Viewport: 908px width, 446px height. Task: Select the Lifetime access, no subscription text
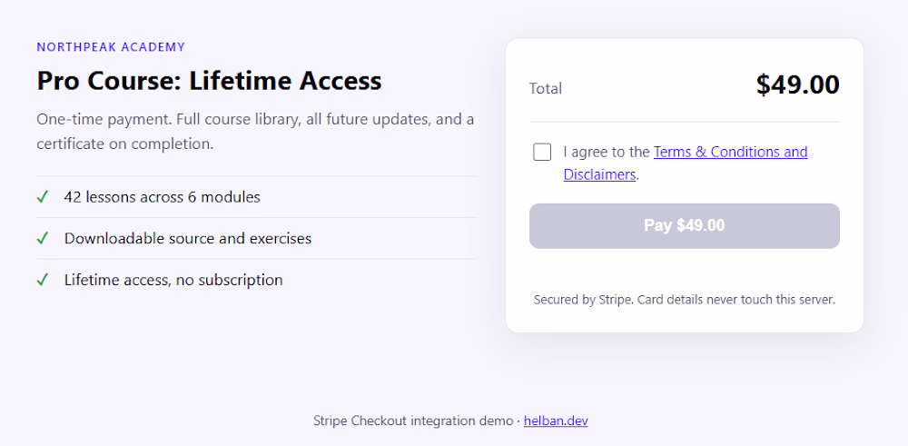click(173, 281)
